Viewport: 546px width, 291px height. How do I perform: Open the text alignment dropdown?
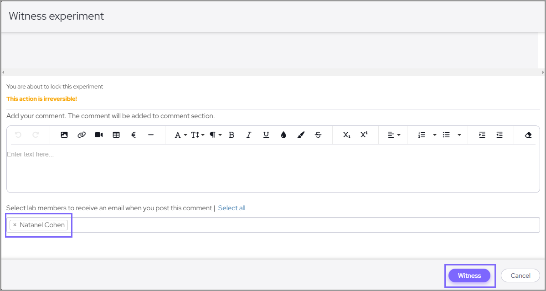394,135
